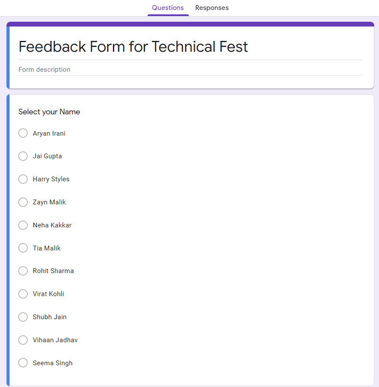
Task: Click the Neha Kakkar option label
Action: coord(52,225)
